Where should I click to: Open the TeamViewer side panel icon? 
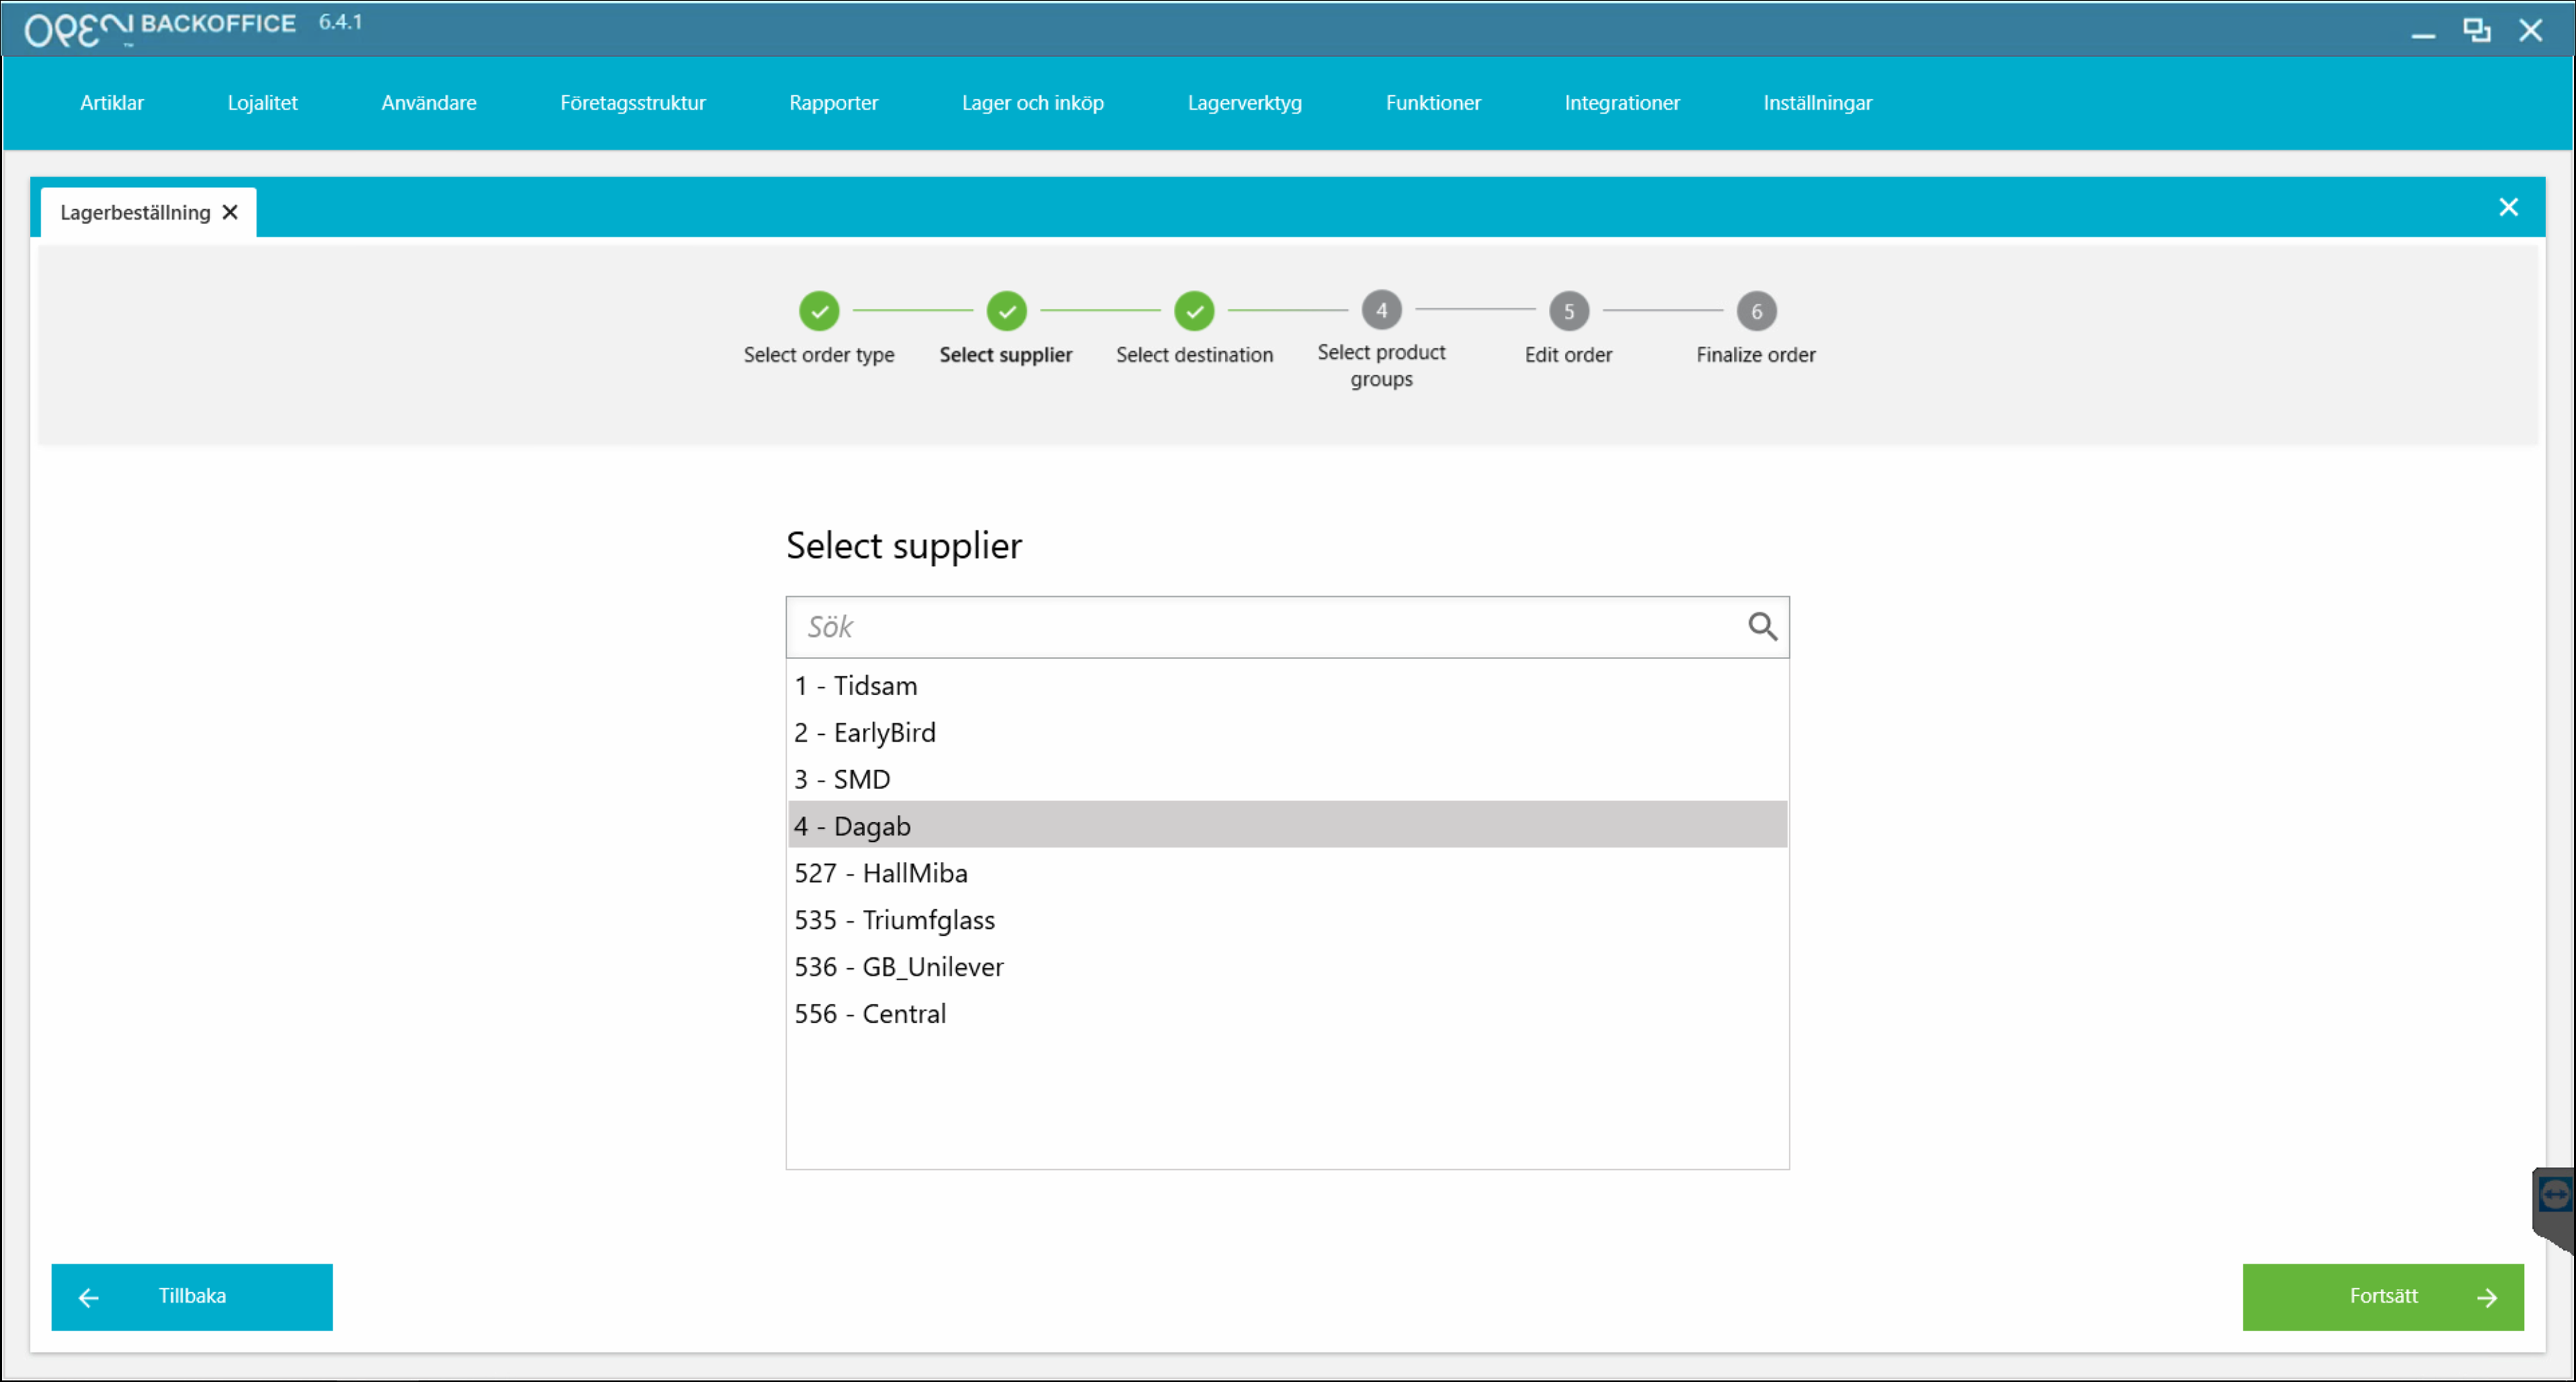[x=2554, y=1194]
